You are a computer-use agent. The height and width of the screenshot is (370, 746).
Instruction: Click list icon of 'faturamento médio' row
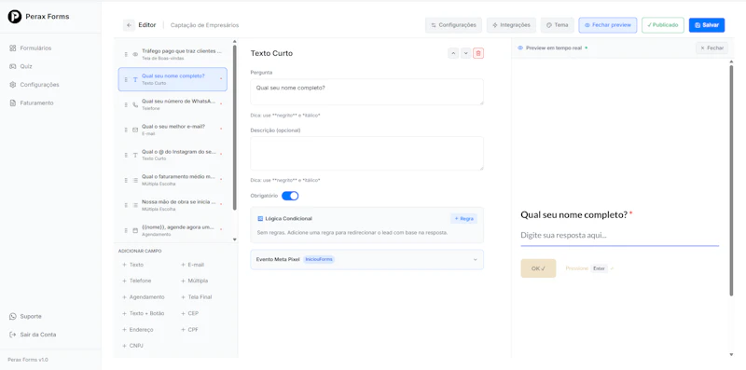point(135,180)
